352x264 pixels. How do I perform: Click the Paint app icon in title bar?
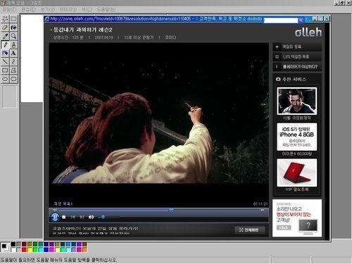click(x=3, y=3)
